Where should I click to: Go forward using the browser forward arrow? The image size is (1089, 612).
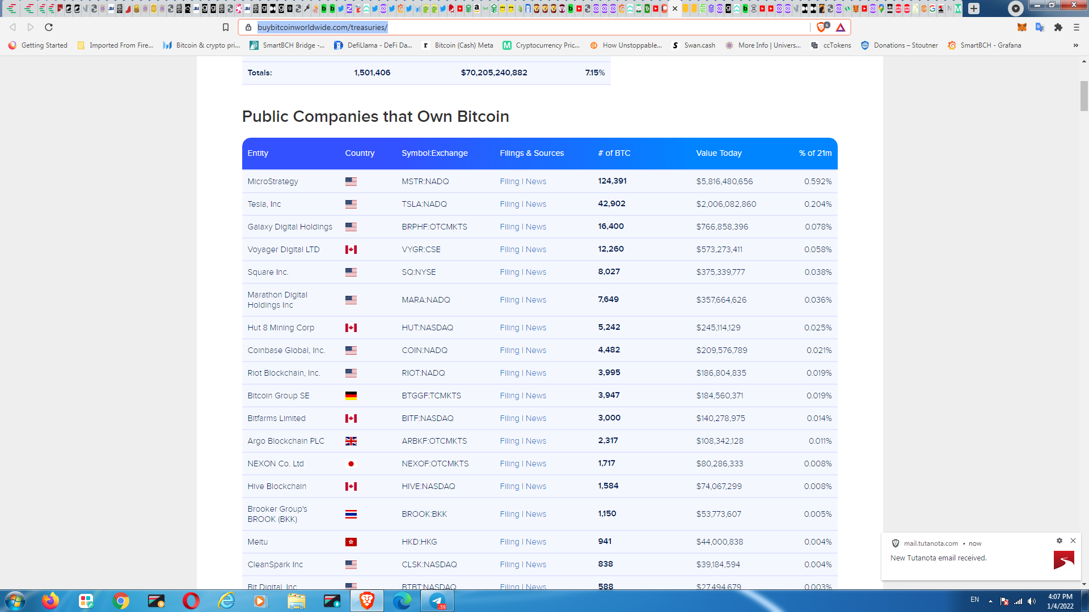[x=31, y=27]
